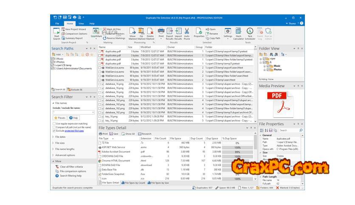Open the Summary Report

pyautogui.click(x=72, y=38)
